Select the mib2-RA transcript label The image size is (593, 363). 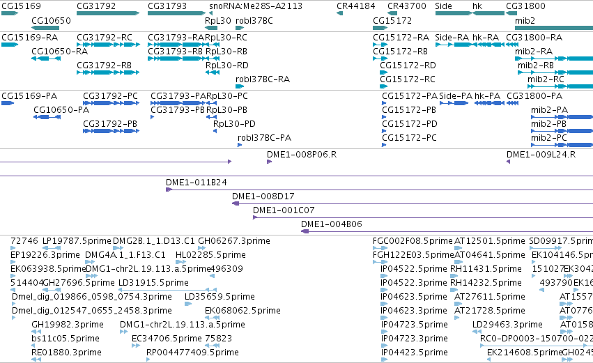point(534,52)
